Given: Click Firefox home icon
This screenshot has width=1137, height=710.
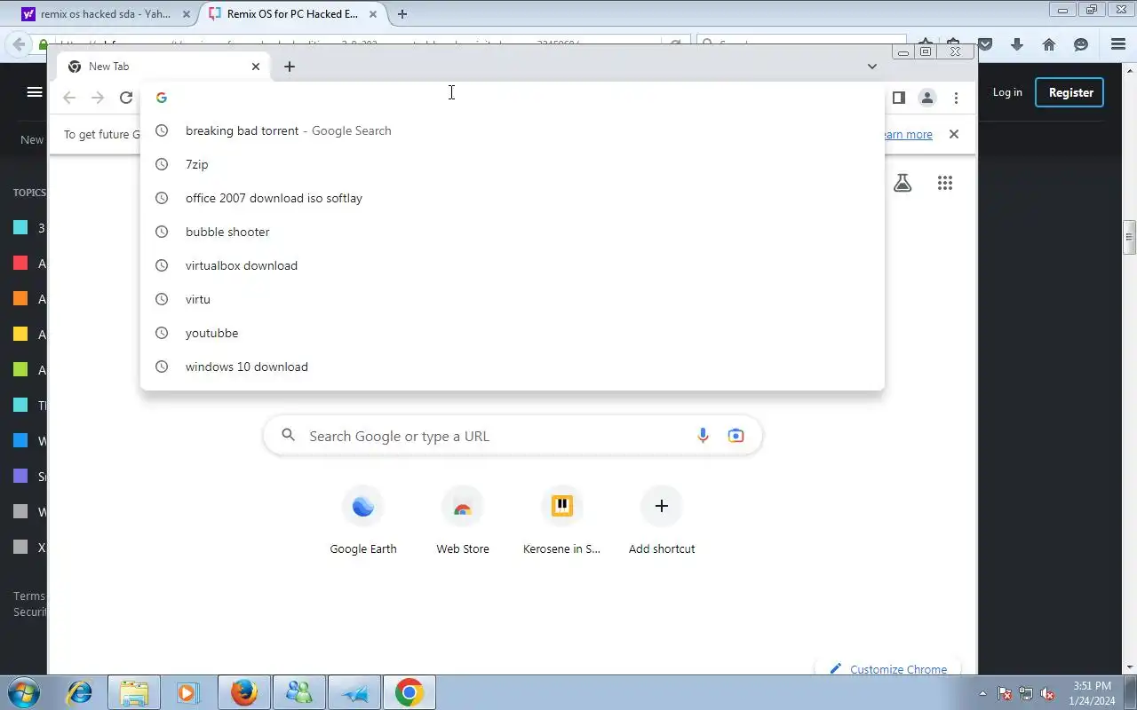Looking at the screenshot, I should click(1049, 44).
